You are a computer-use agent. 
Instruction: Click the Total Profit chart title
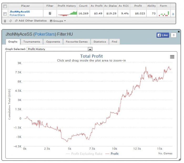(91, 56)
